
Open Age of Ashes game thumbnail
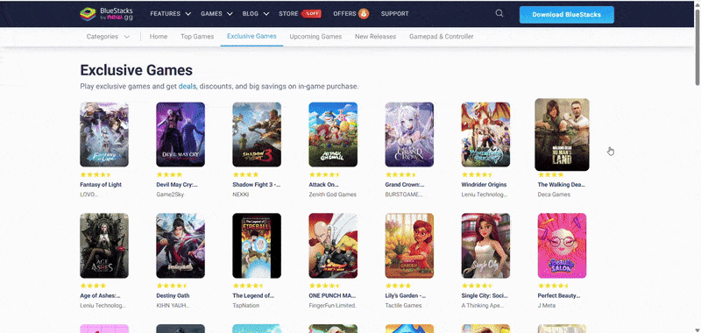[x=104, y=246]
